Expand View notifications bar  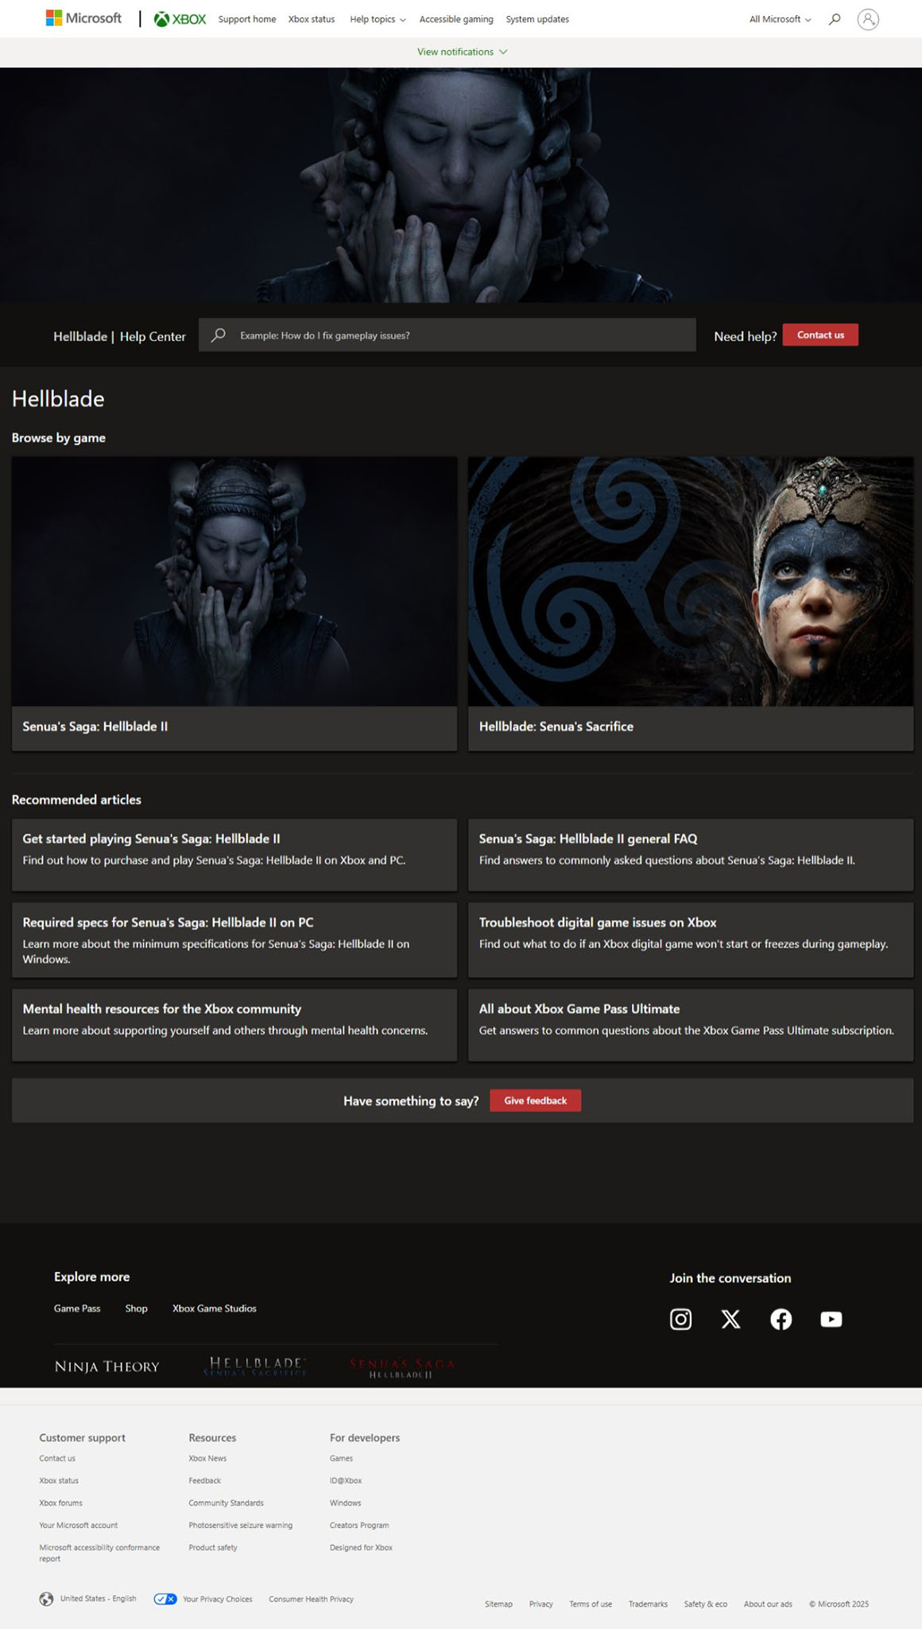(462, 52)
